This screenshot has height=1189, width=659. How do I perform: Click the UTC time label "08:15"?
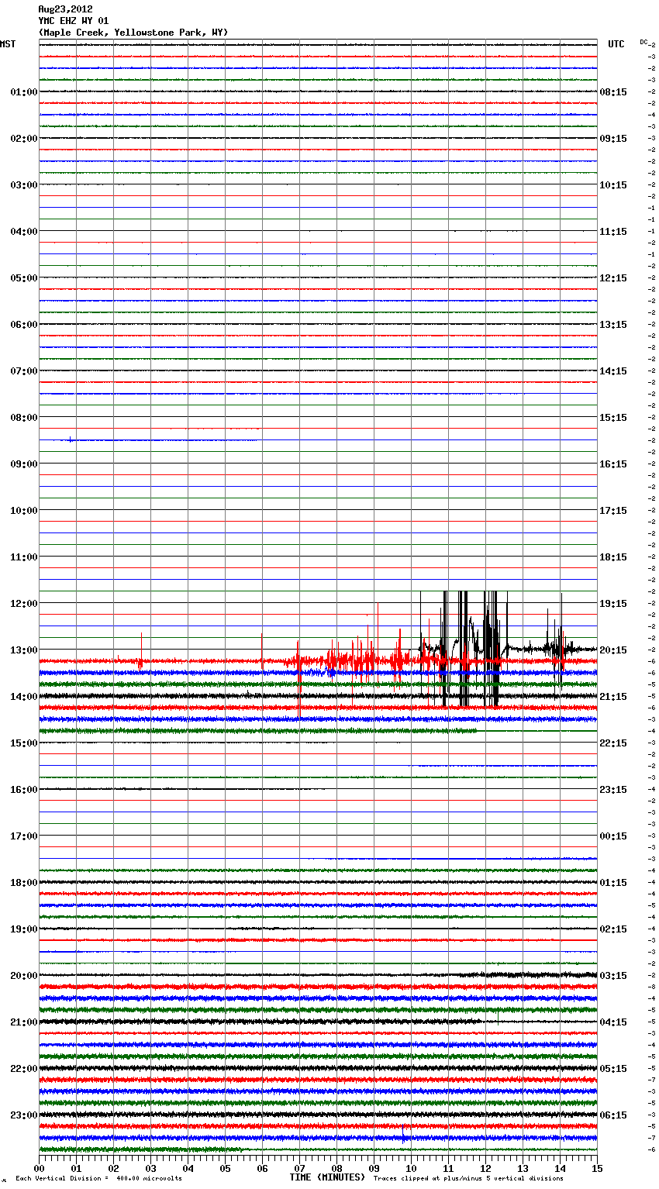(x=613, y=92)
